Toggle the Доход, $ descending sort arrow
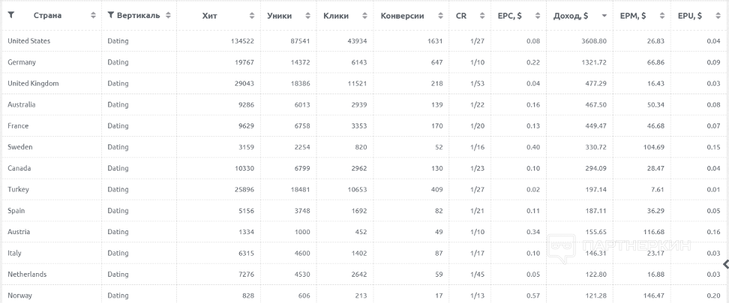729x303 pixels. (x=604, y=16)
